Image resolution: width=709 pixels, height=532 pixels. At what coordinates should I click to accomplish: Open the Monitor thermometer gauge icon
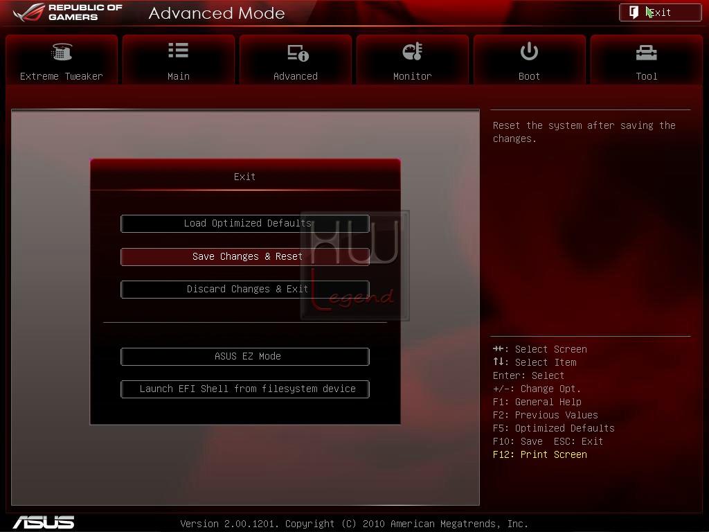pos(413,51)
